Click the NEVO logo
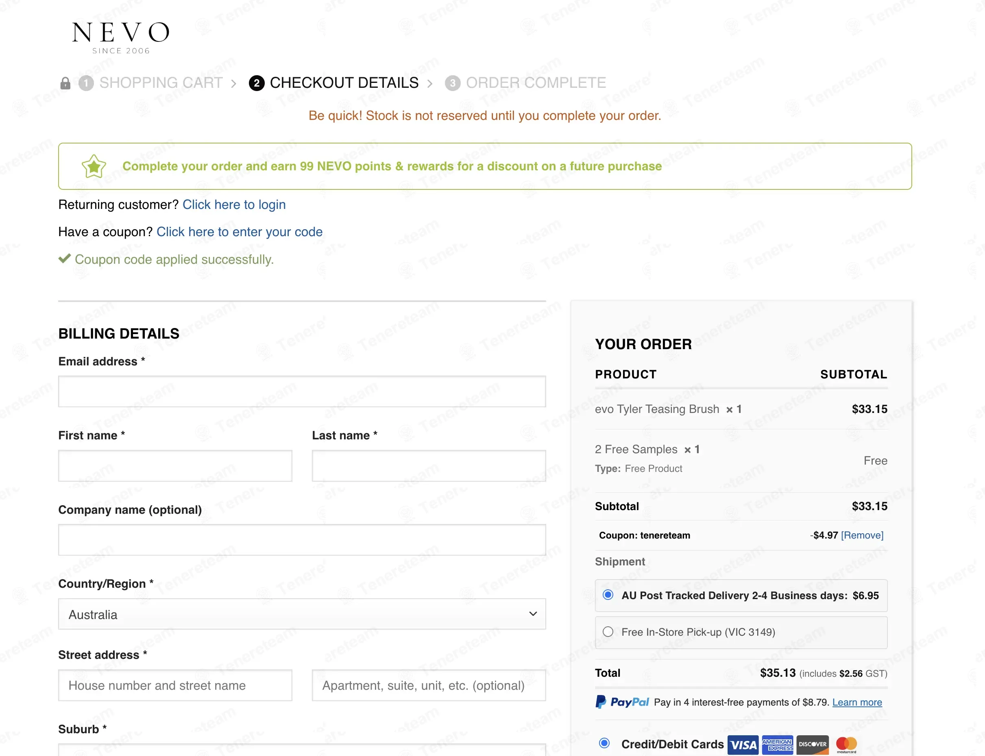This screenshot has height=756, width=985. (121, 38)
